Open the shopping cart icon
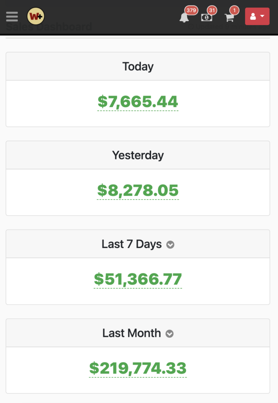This screenshot has width=278, height=403. 229,18
